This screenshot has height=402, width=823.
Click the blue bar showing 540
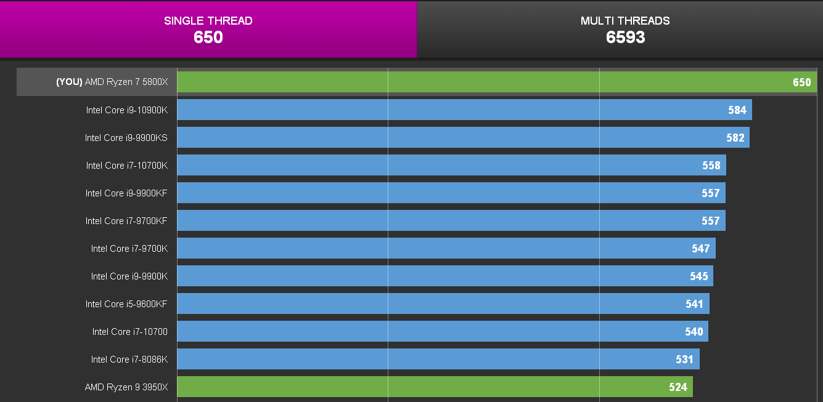click(x=443, y=331)
